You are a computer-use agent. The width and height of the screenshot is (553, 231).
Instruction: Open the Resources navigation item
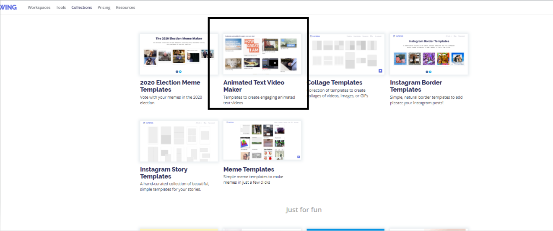(125, 8)
